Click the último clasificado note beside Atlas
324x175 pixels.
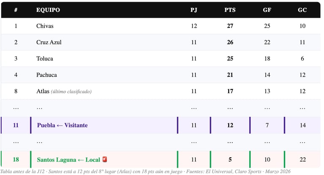(x=71, y=92)
